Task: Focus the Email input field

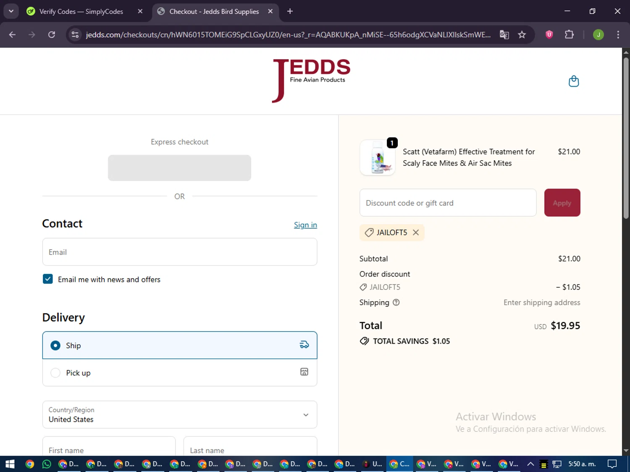Action: point(180,252)
